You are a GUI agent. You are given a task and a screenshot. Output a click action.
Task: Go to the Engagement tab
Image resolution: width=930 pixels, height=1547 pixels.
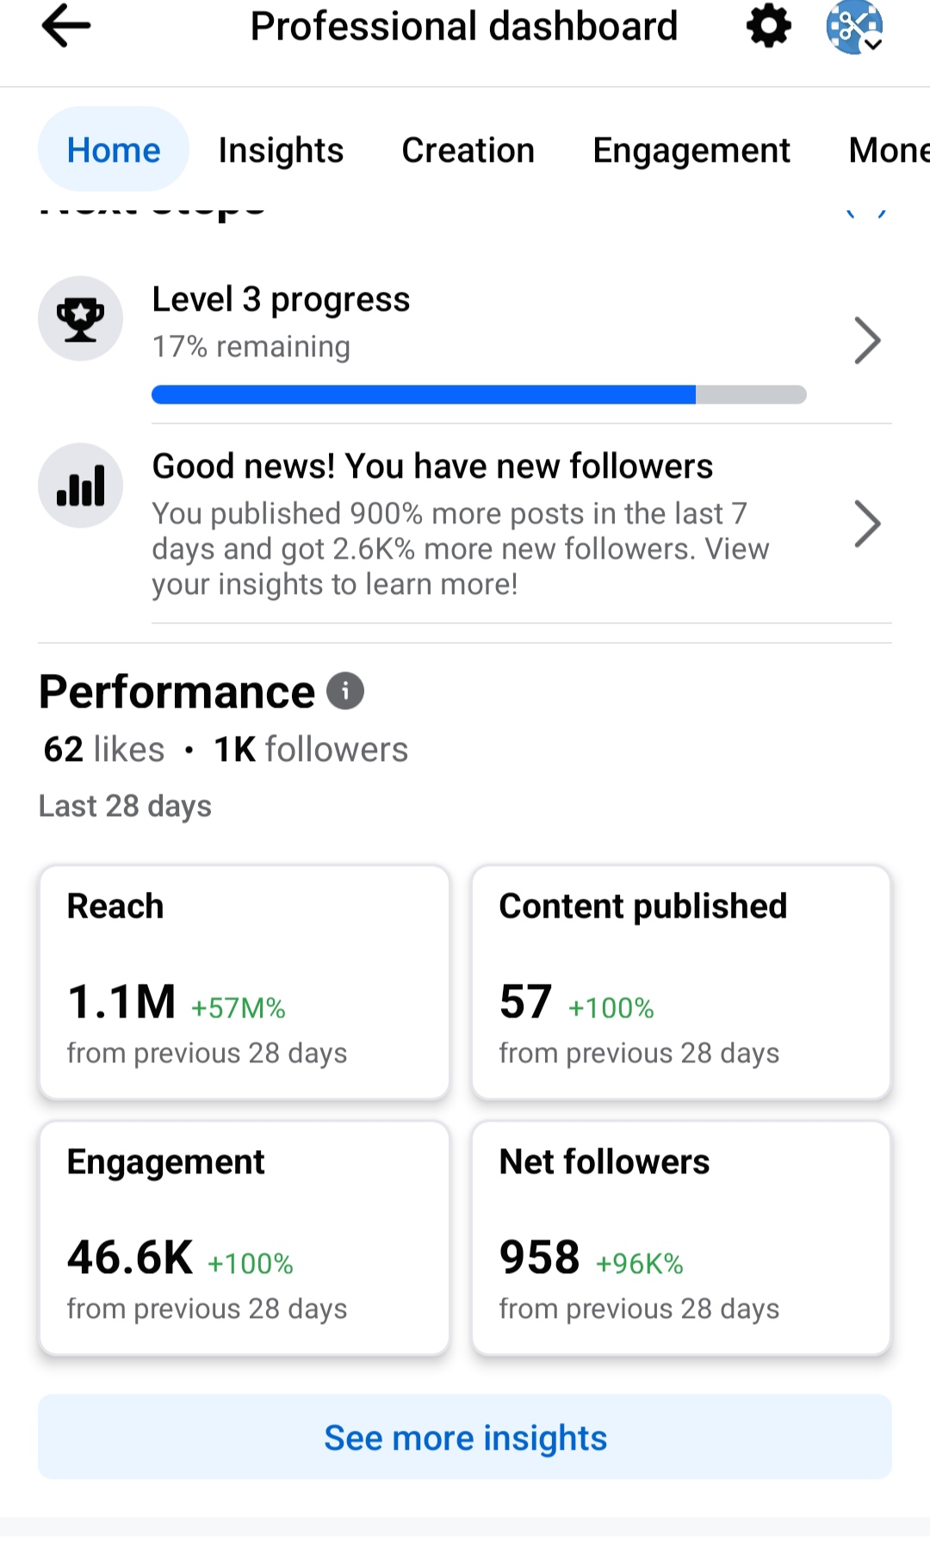(x=691, y=150)
